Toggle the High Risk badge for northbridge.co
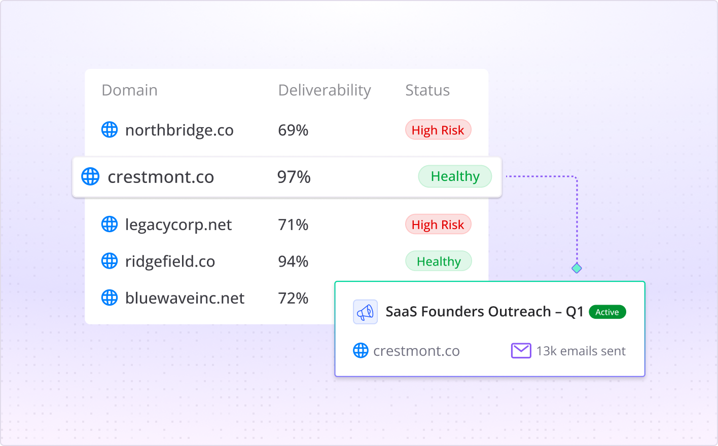Viewport: 718px width, 446px height. [438, 130]
